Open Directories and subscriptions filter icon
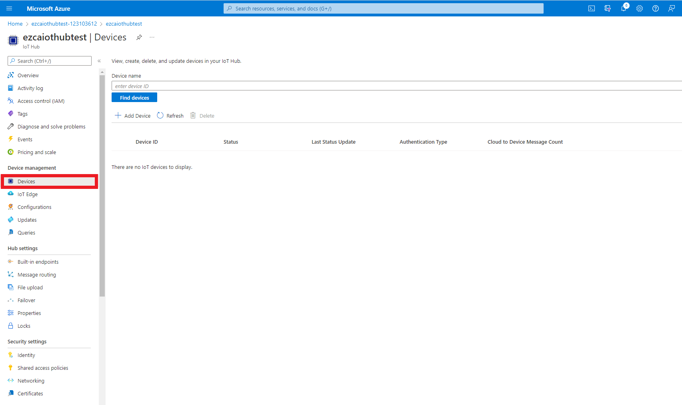 (x=608, y=8)
